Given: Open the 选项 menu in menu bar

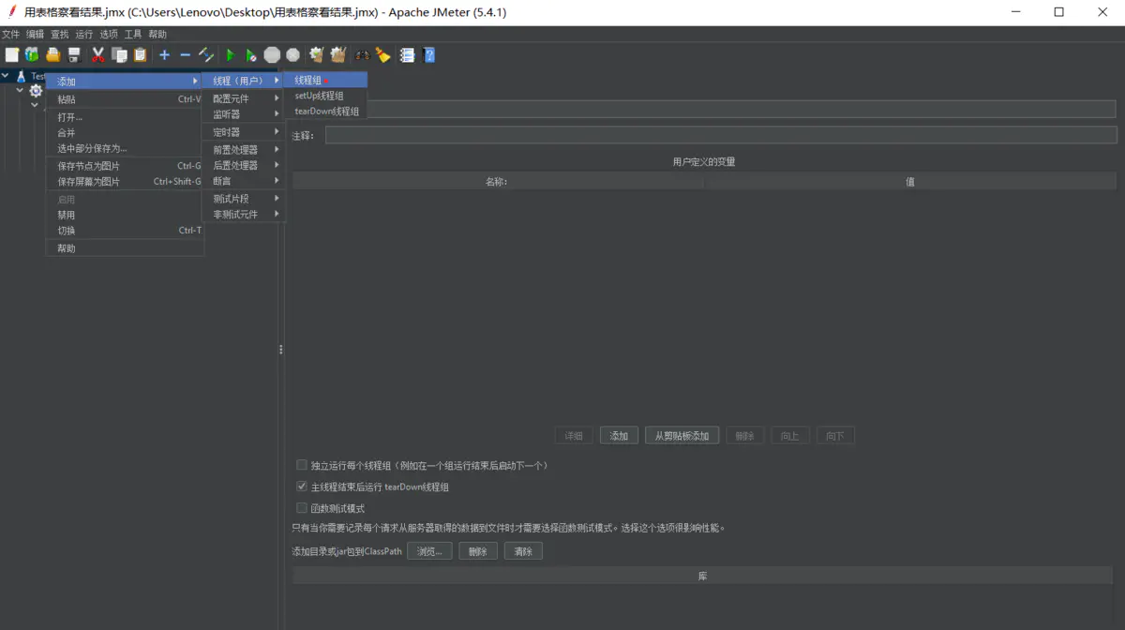Looking at the screenshot, I should 109,35.
